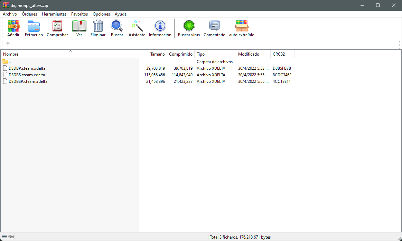Click the Buscar virus scan icon
402x241 pixels.
[x=189, y=26]
